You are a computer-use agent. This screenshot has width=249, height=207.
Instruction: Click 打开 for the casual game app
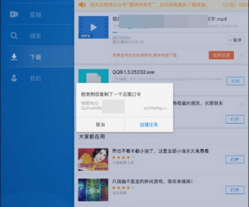[235, 190]
